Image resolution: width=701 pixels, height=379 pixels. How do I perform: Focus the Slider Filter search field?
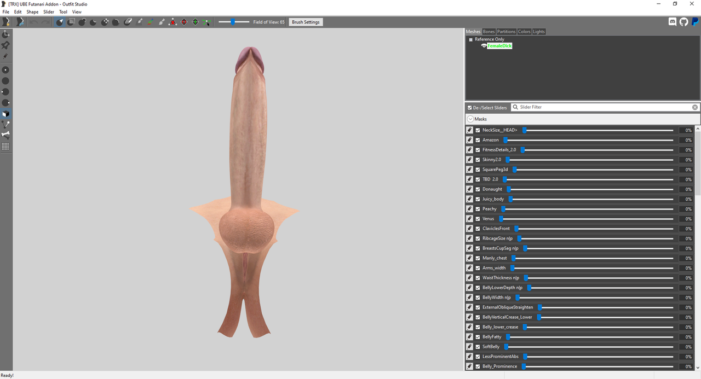[x=605, y=107]
